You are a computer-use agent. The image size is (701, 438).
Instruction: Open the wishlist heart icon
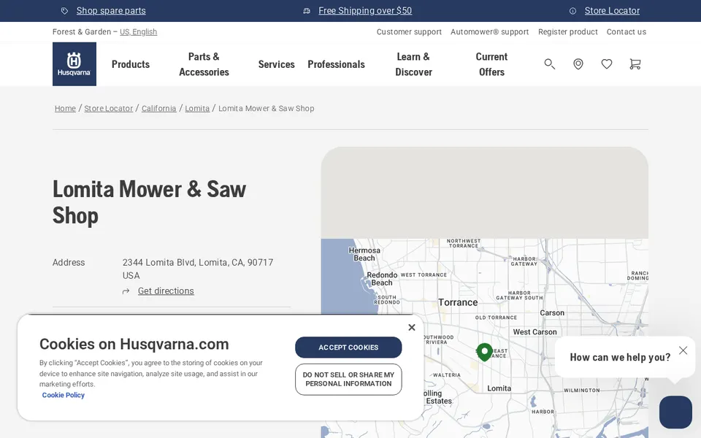[x=607, y=64]
